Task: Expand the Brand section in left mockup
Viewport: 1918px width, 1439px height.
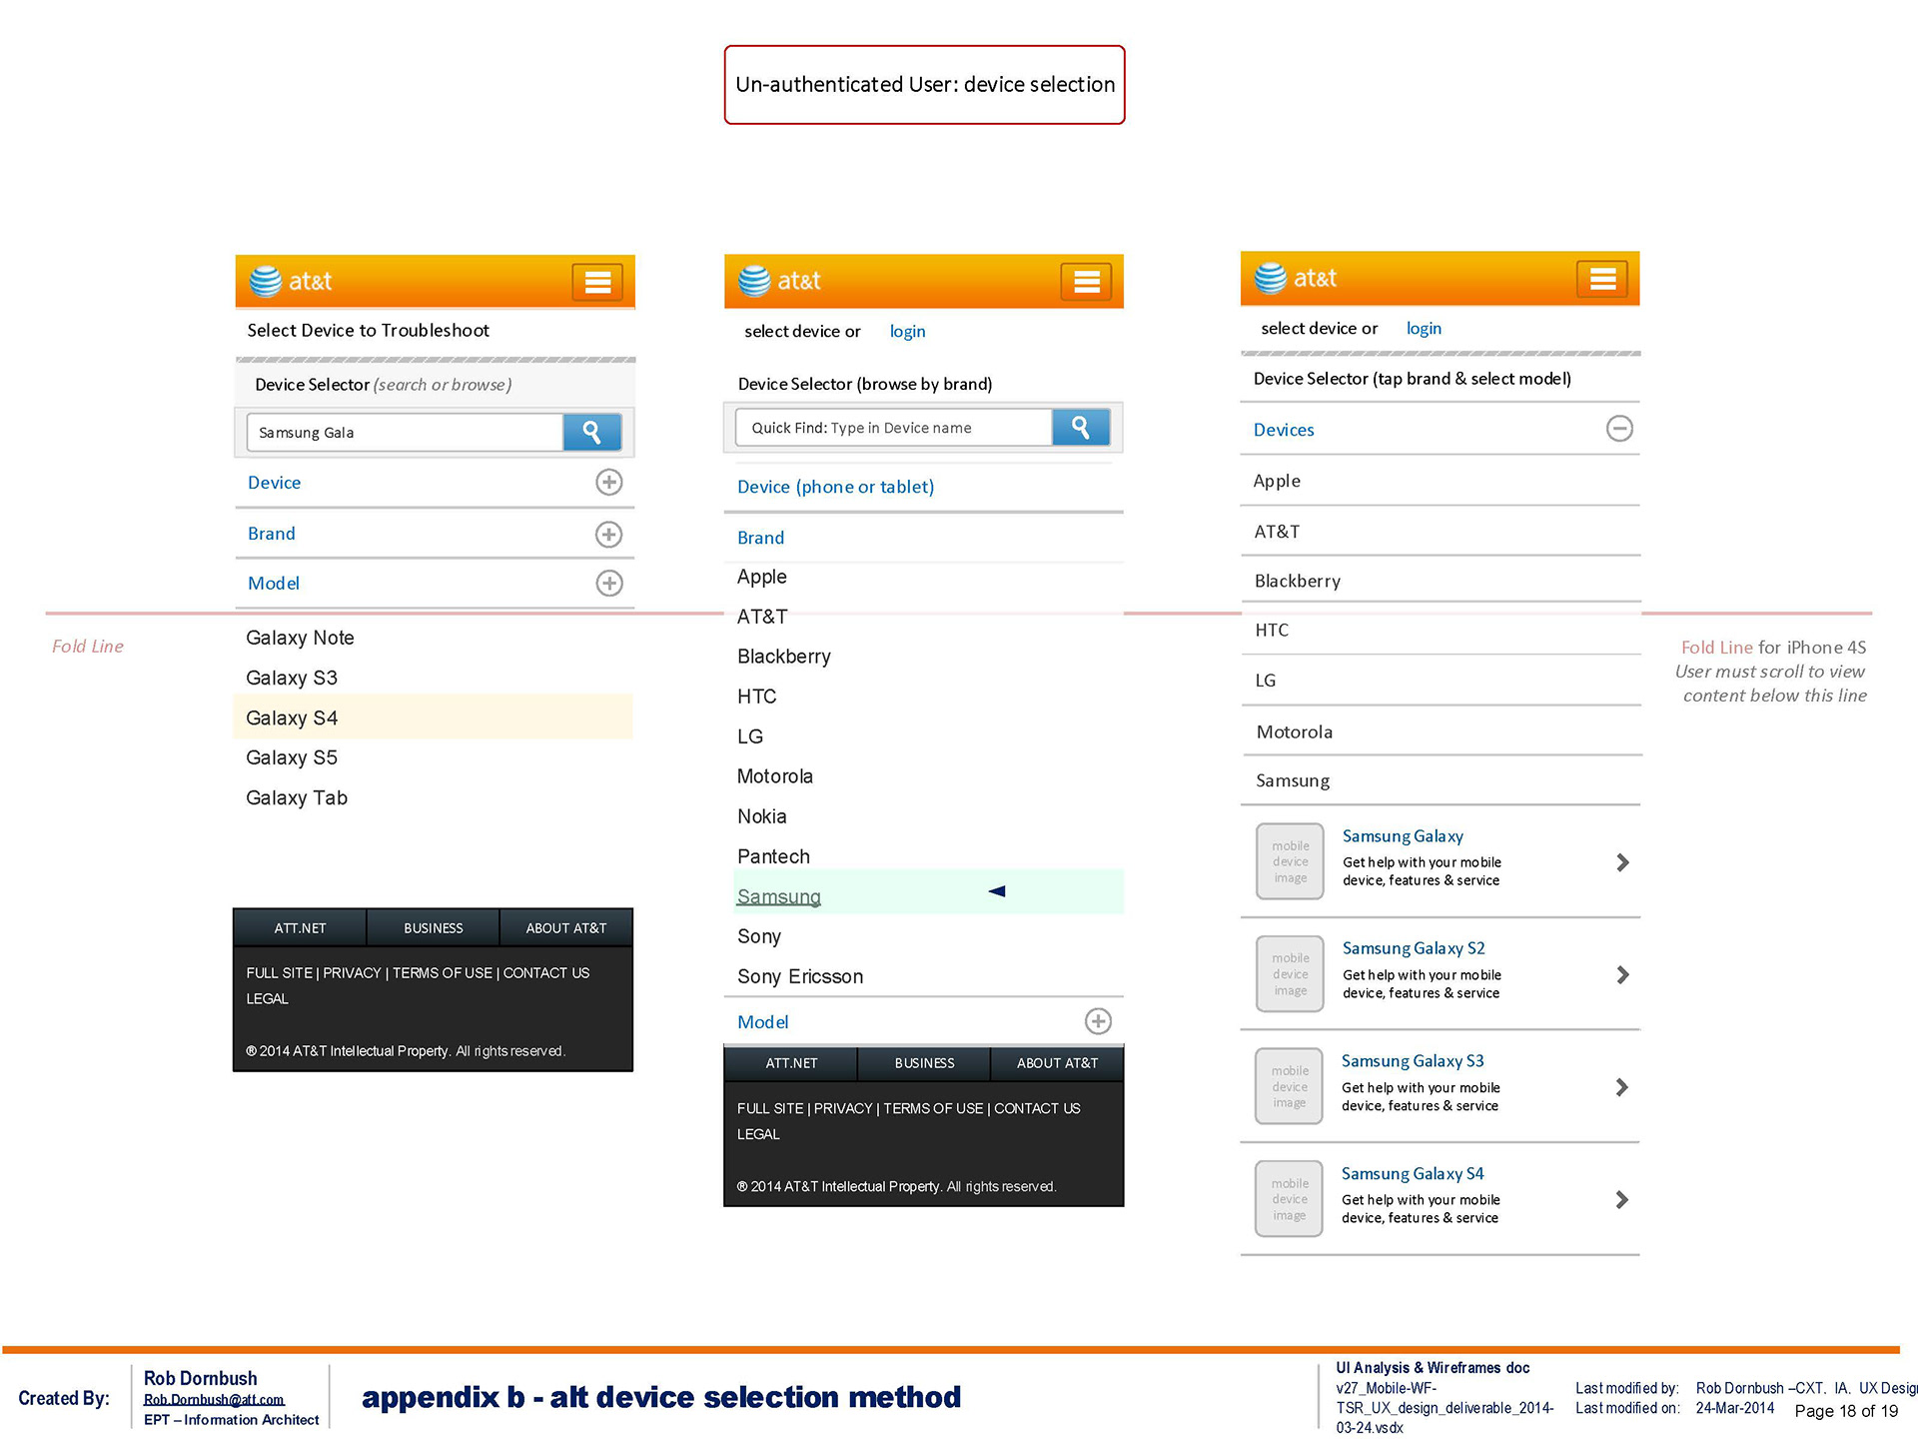Action: pyautogui.click(x=608, y=535)
